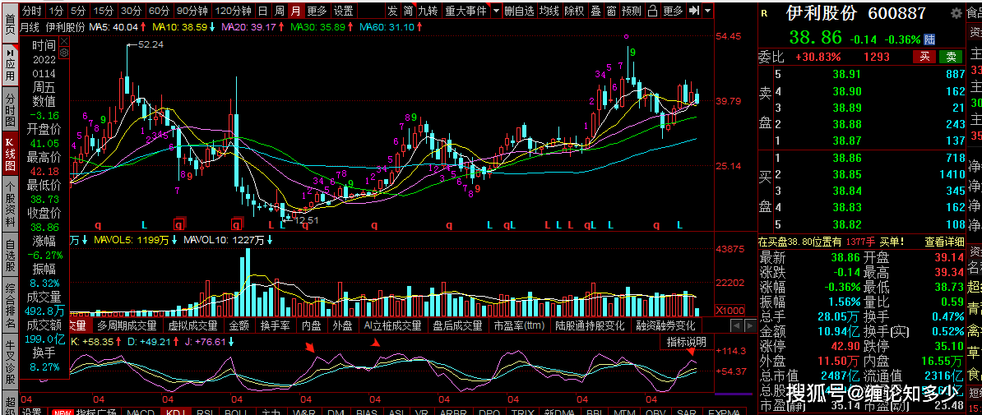This screenshot has width=982, height=415.
Task: Open 查看详细 link in order panel
Action: [x=944, y=241]
